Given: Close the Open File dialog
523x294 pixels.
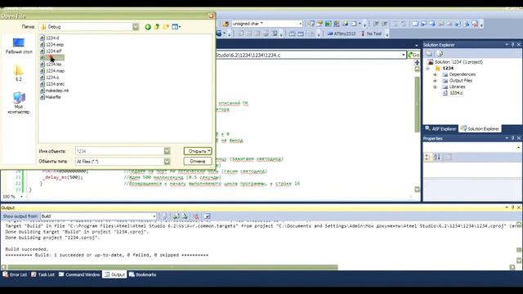Looking at the screenshot, I should point(211,16).
